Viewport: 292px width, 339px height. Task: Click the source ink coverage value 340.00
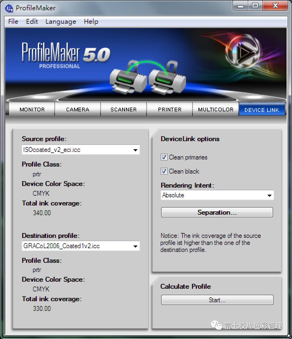[x=42, y=213]
